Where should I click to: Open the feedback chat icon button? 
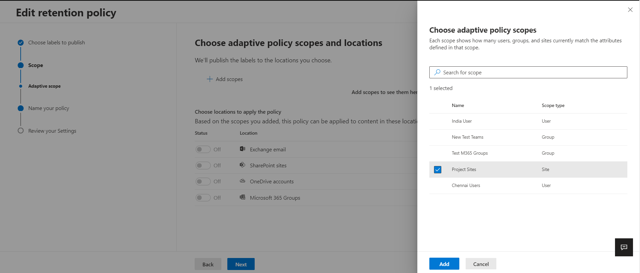(624, 247)
